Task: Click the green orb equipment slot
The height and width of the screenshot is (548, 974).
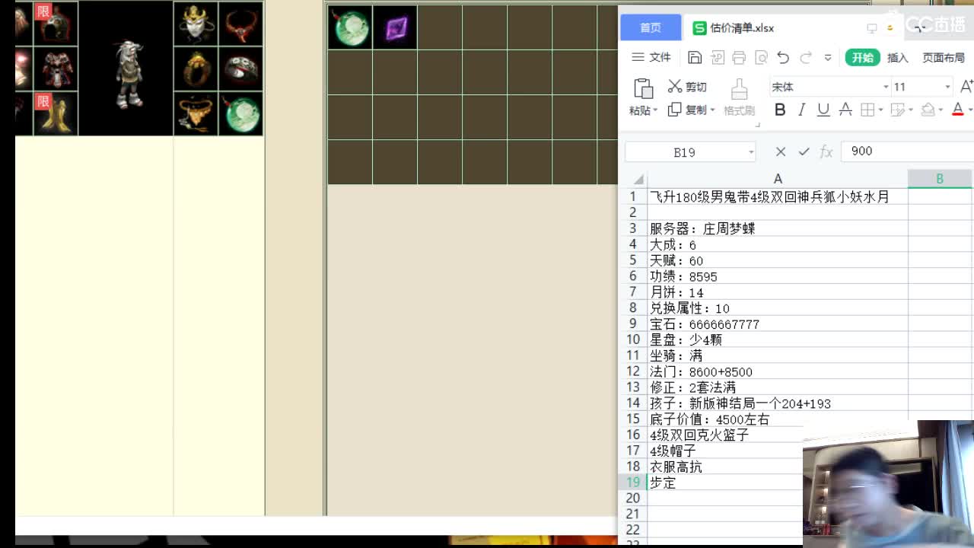Action: tap(240, 113)
